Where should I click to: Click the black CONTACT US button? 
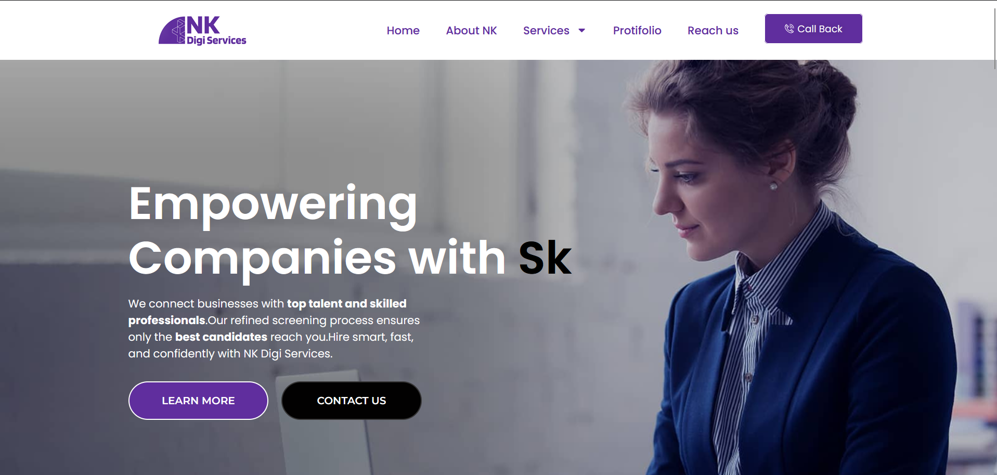(352, 401)
